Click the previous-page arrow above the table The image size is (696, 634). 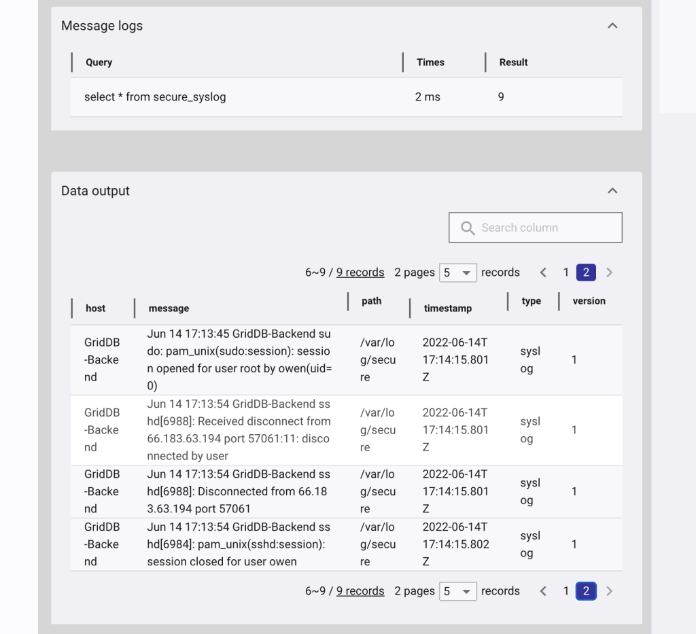point(543,272)
